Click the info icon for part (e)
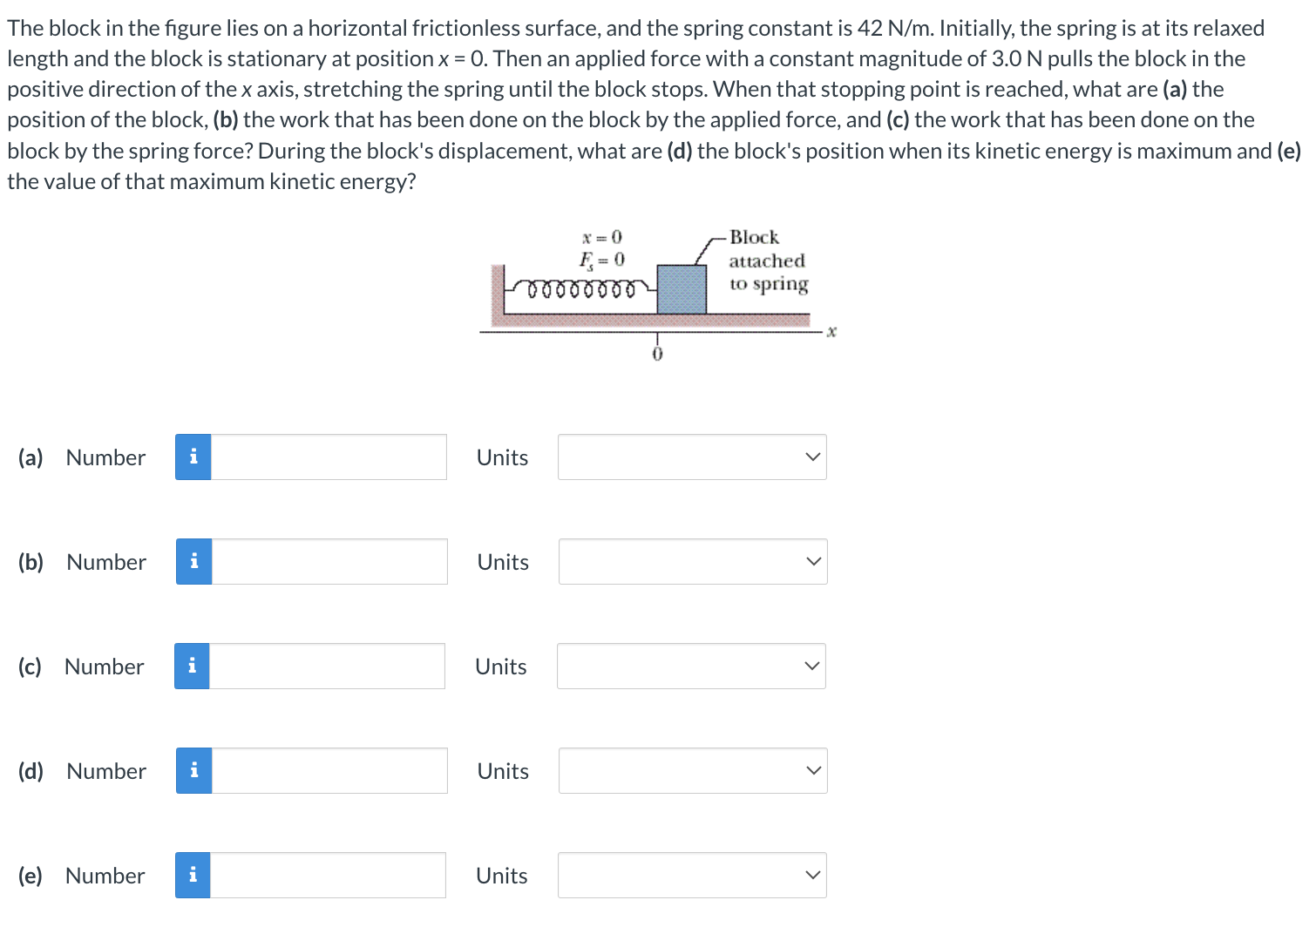The height and width of the screenshot is (934, 1316). 193,875
